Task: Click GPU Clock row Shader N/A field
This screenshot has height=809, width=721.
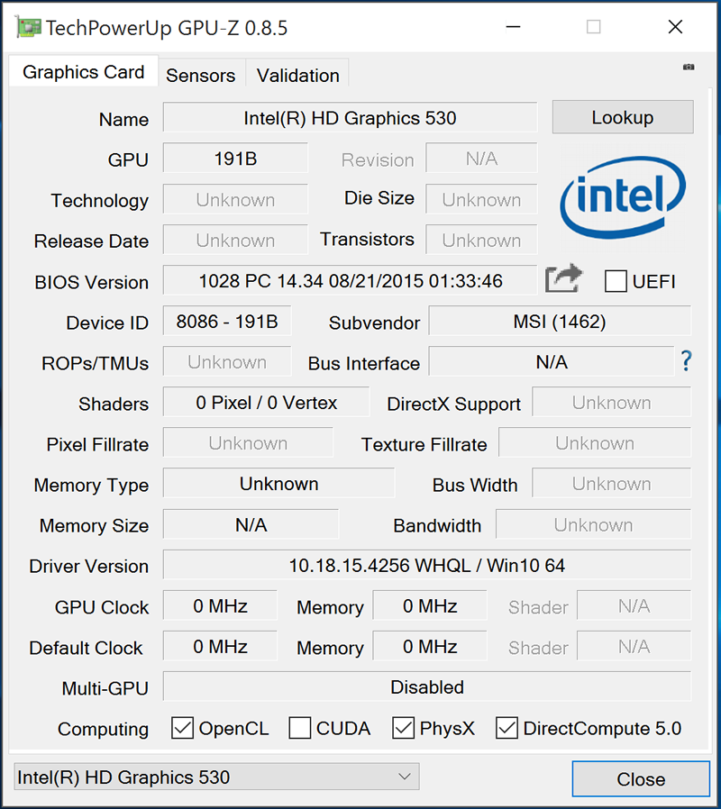Action: pos(634,605)
